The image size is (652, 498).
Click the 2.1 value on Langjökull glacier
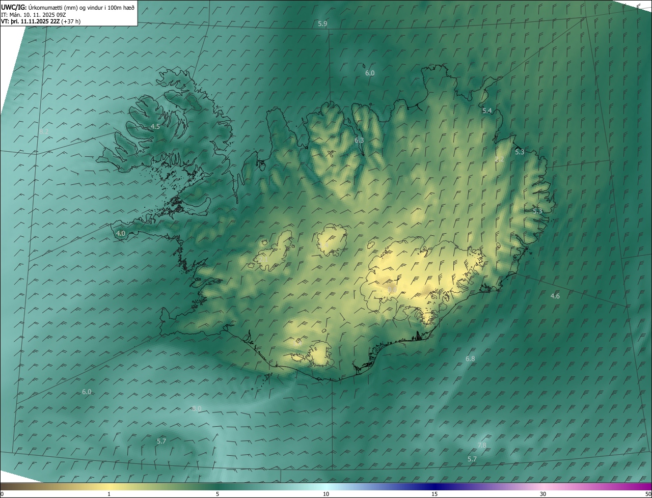[263, 259]
